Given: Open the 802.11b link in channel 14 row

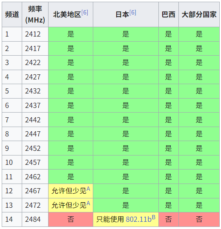Looking at the screenshot, I should point(138,219).
